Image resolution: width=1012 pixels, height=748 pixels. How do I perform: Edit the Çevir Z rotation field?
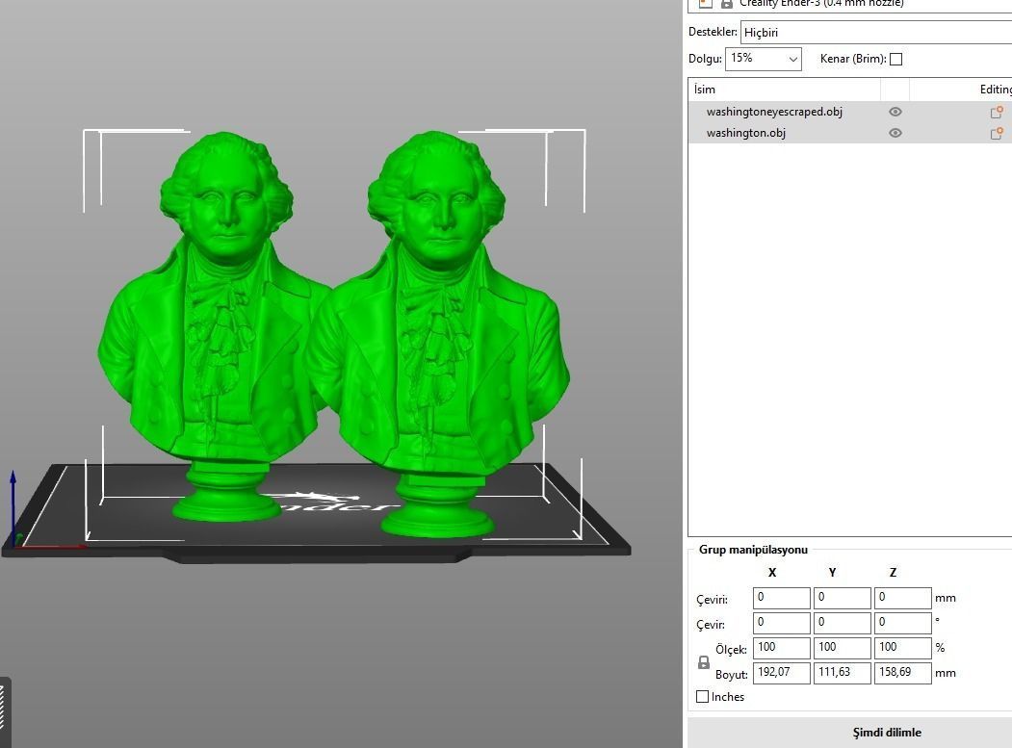(903, 623)
